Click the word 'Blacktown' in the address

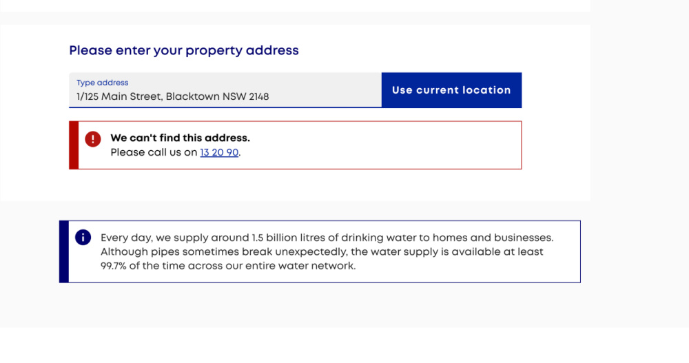[192, 96]
